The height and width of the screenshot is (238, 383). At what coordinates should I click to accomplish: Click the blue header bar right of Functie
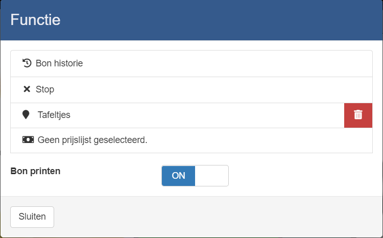(230, 20)
